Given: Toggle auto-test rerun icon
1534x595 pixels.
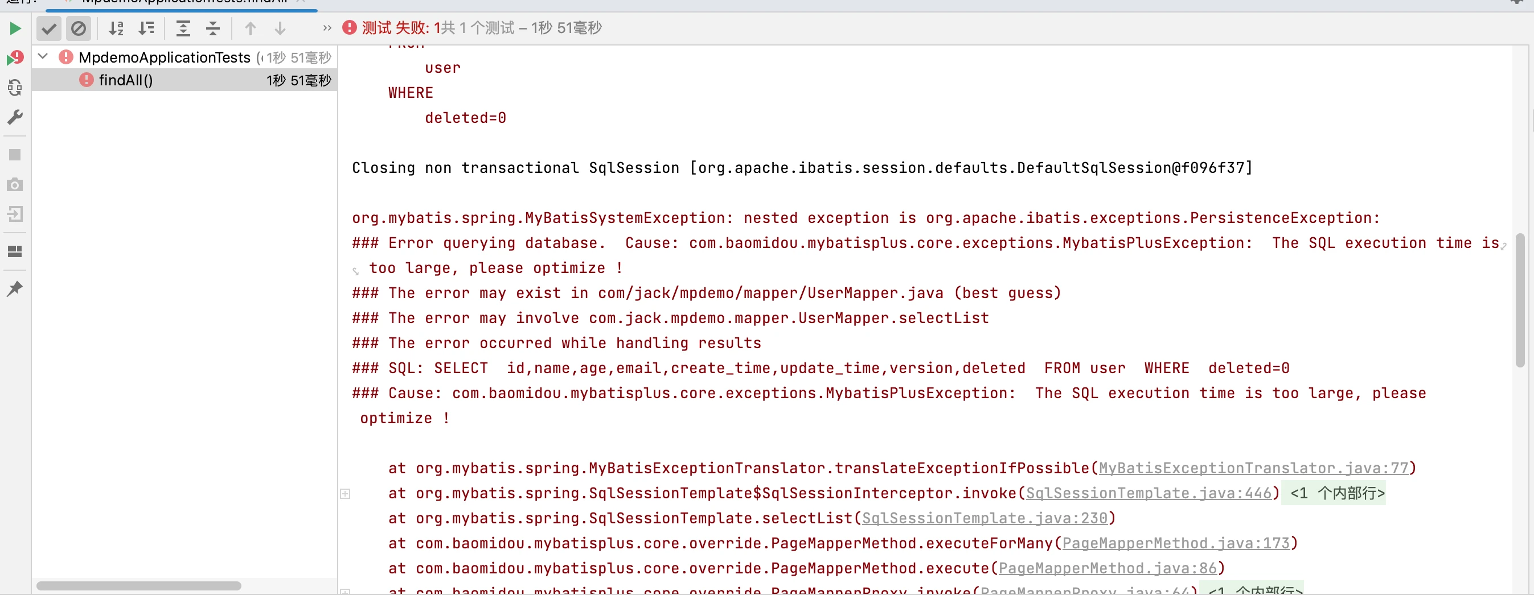Looking at the screenshot, I should [x=15, y=88].
